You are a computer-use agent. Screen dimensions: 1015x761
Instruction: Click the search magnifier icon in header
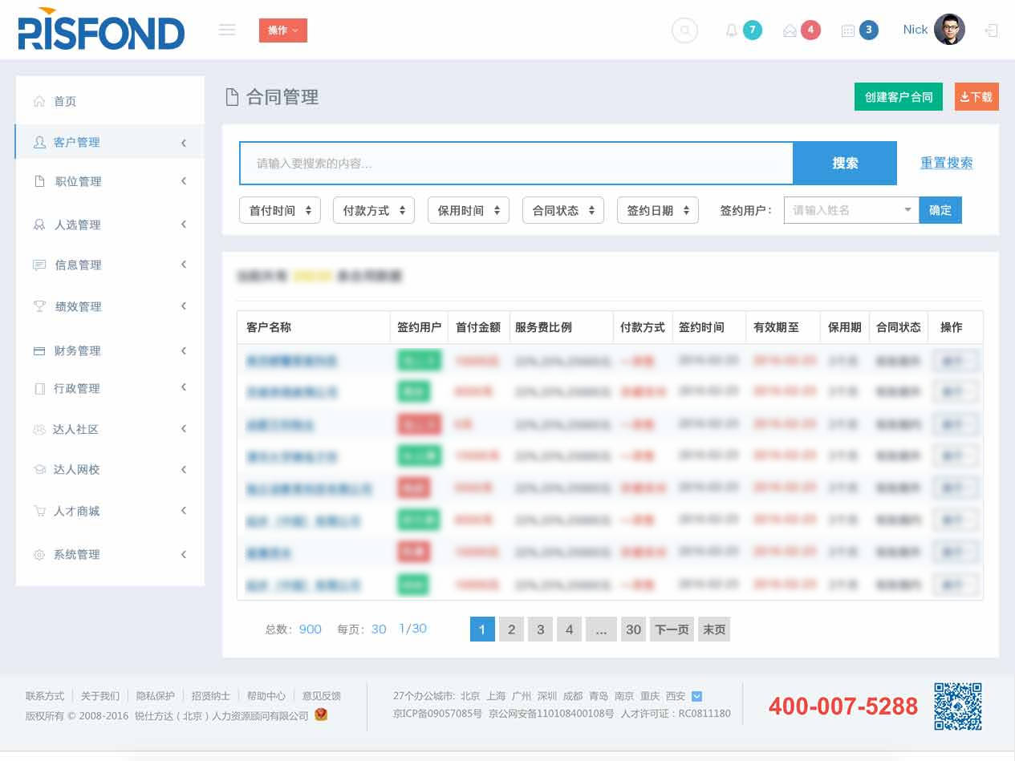pos(684,30)
